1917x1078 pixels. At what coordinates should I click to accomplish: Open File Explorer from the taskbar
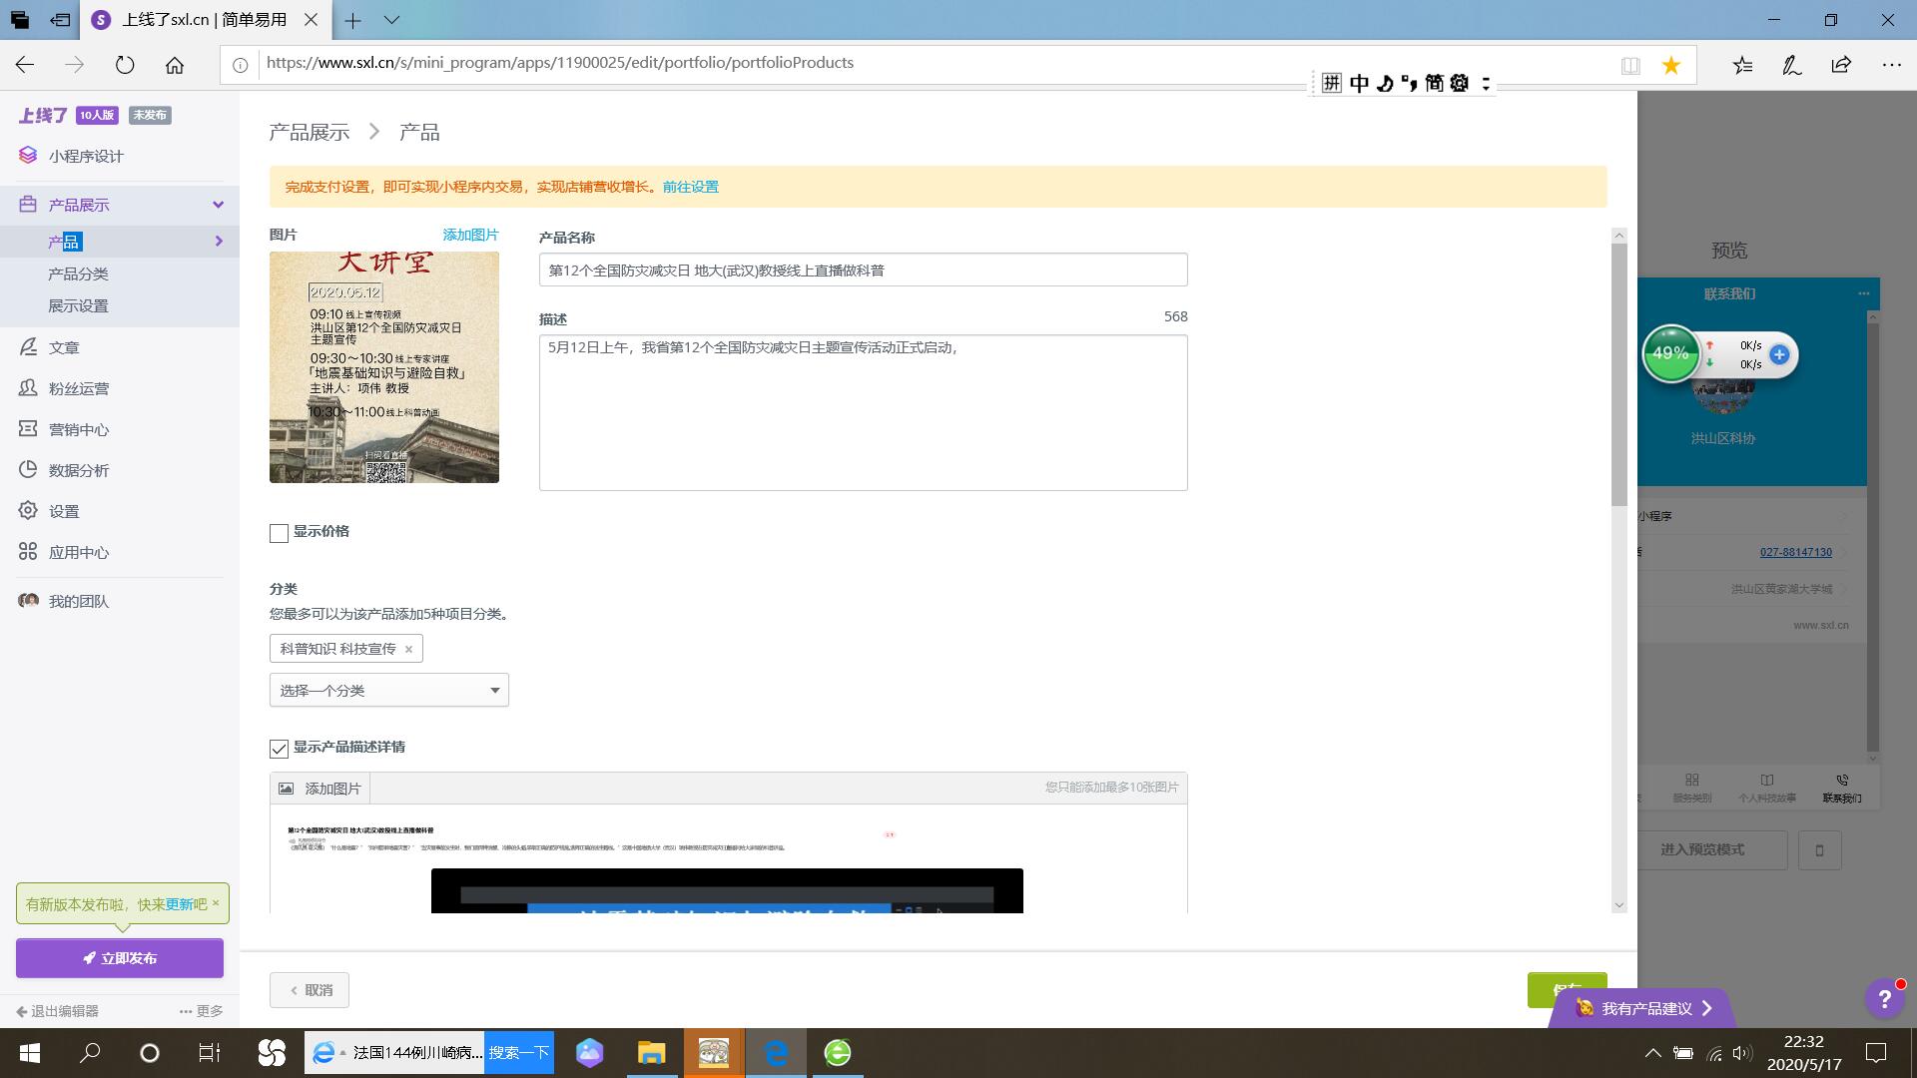click(x=651, y=1053)
